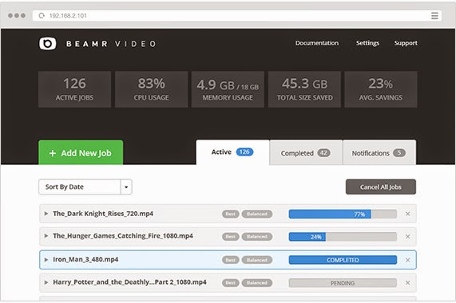Screen dimensions: 456x303
Task: Select Harry_Potter_and_the_Deathly...Part 2_1080.mp4 filename
Action: (x=129, y=282)
